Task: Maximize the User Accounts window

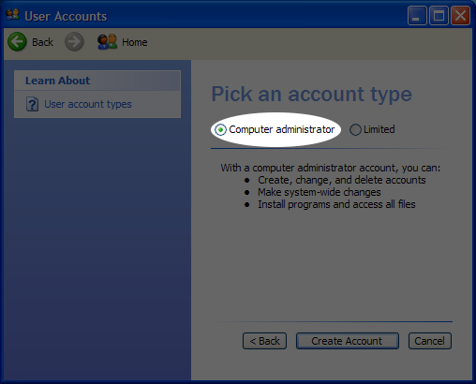Action: pyautogui.click(x=439, y=15)
